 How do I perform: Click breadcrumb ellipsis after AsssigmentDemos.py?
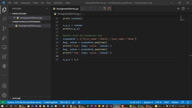click(83, 14)
